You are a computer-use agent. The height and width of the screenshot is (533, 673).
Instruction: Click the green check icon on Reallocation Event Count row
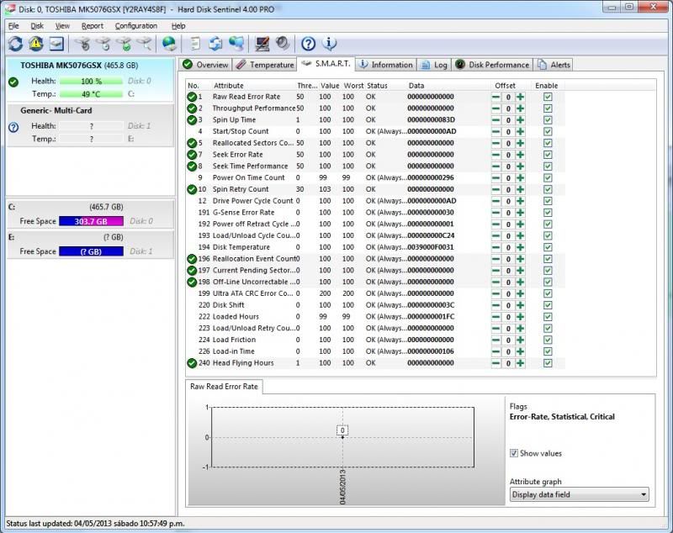click(192, 259)
